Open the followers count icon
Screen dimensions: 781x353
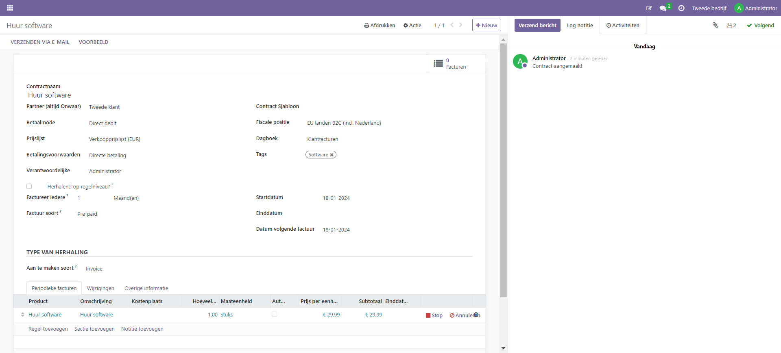tap(731, 25)
